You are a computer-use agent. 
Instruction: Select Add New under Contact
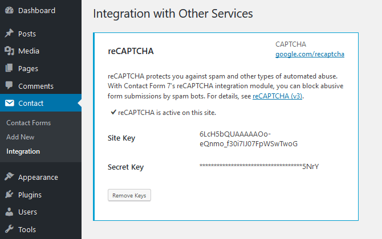[21, 137]
